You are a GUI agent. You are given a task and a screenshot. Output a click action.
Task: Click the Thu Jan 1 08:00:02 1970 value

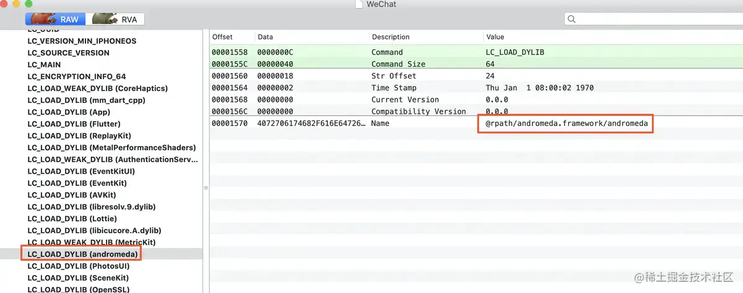[540, 88]
